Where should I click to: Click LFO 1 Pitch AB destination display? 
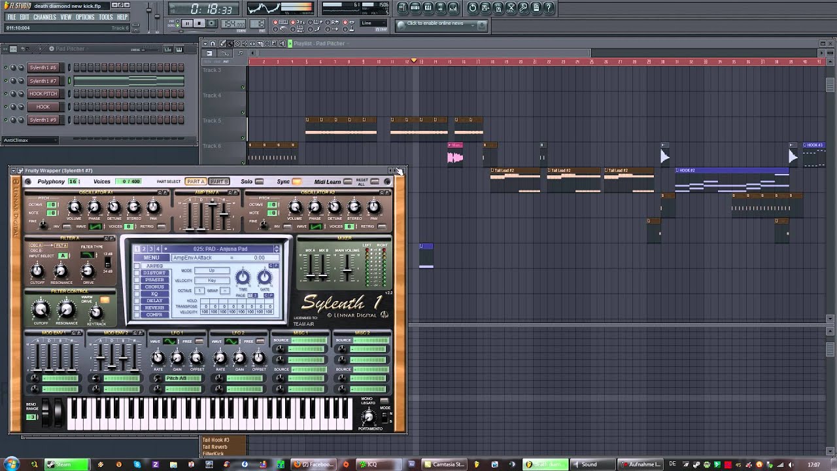click(182, 378)
